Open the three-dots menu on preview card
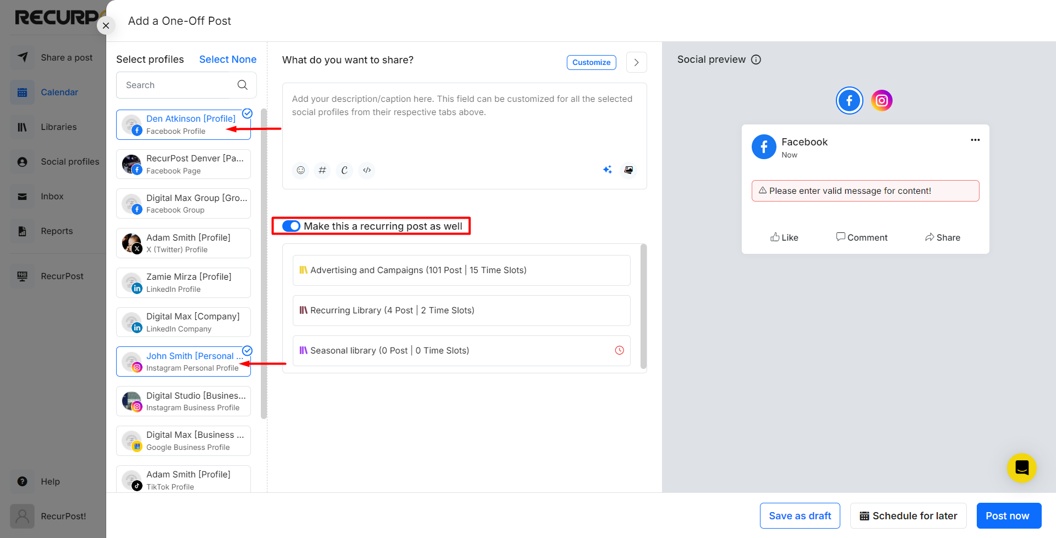The height and width of the screenshot is (538, 1056). (975, 140)
